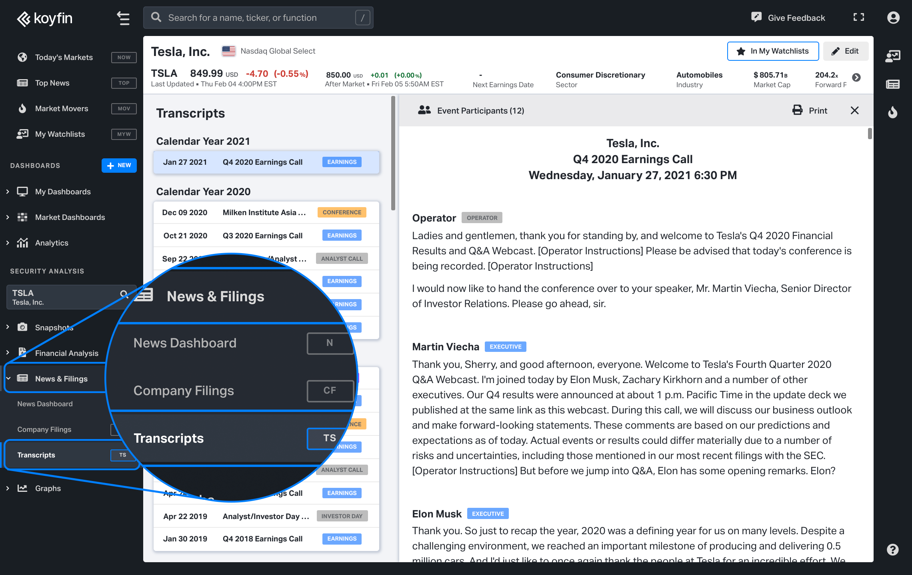Click the Snapshots camera icon
Screen dimensions: 912x575
pos(22,327)
